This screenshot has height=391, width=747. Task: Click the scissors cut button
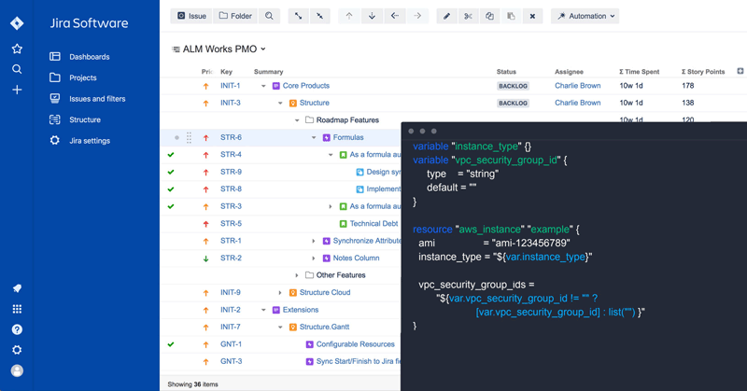[x=469, y=16]
